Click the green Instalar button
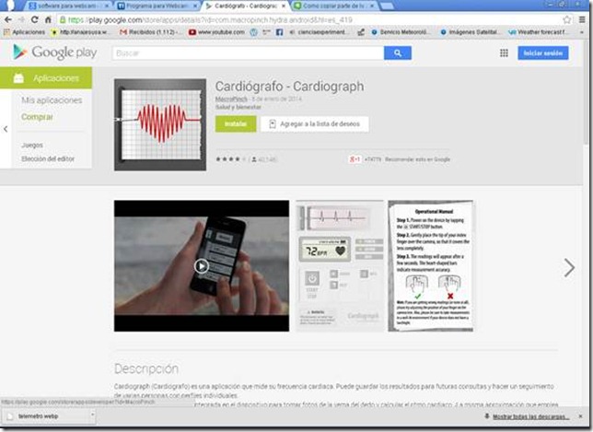 click(x=235, y=123)
